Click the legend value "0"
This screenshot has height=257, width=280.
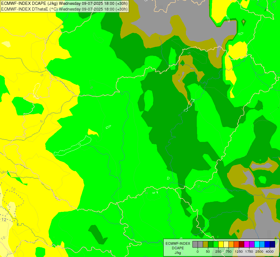coord(198,252)
